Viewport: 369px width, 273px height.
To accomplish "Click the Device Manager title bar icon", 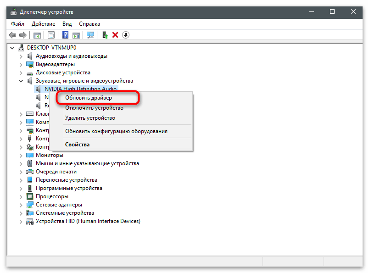I will (x=13, y=12).
